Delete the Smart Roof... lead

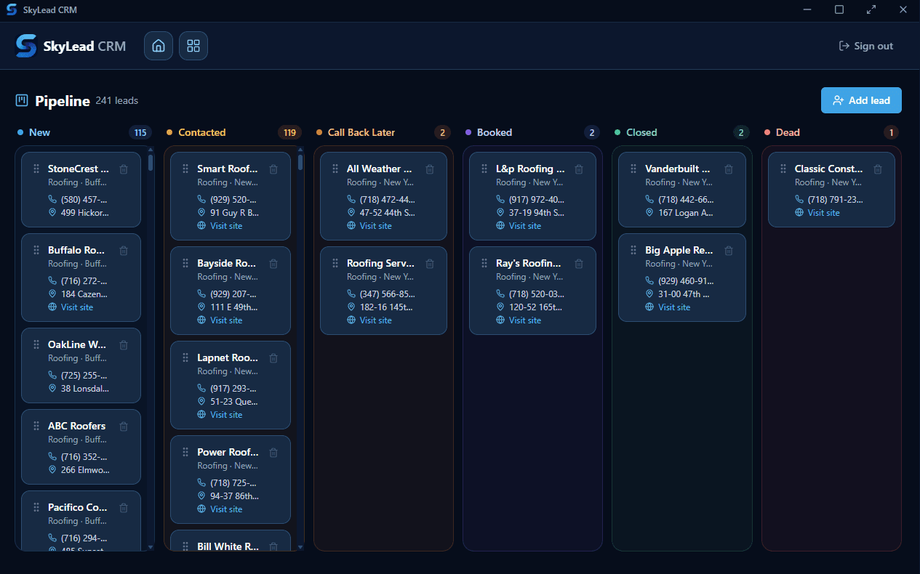[273, 169]
